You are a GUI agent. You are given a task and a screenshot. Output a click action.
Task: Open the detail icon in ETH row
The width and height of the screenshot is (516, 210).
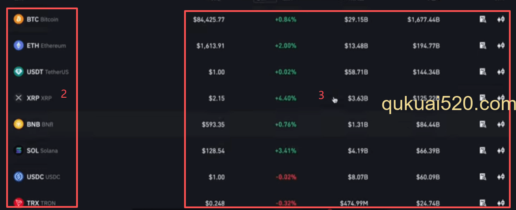tap(483, 46)
